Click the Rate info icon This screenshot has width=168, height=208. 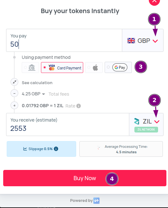[x=78, y=106]
